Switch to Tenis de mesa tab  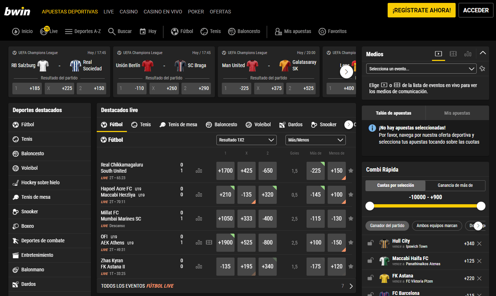click(178, 125)
